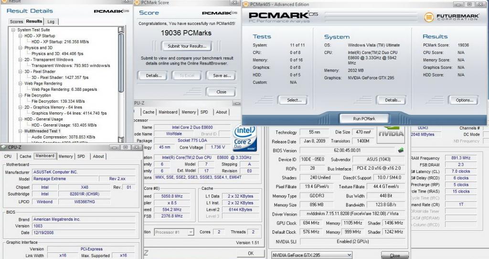Select the Results tab in Result Details
This screenshot has height=259, width=489.
(x=34, y=21)
